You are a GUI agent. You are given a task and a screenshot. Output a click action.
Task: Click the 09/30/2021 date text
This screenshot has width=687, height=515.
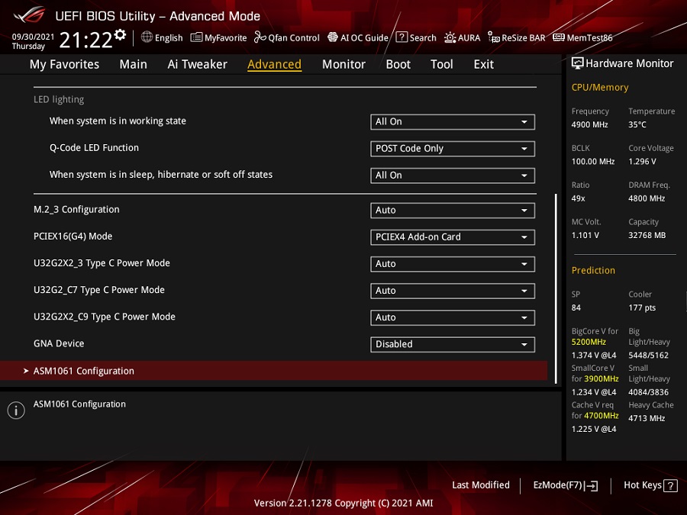click(x=33, y=37)
